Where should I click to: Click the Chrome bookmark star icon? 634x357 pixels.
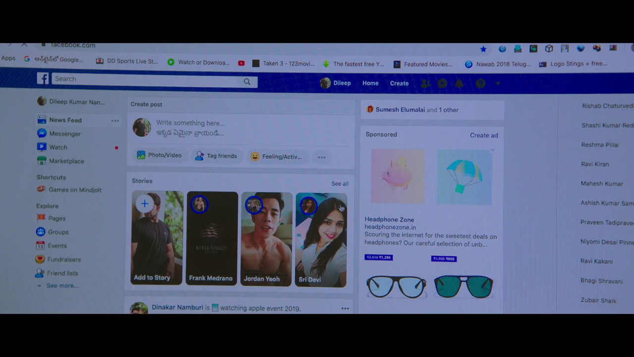point(483,49)
